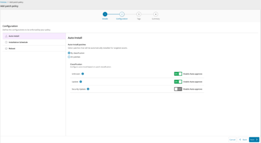Open Policies breadcrumb link

tap(3, 2)
